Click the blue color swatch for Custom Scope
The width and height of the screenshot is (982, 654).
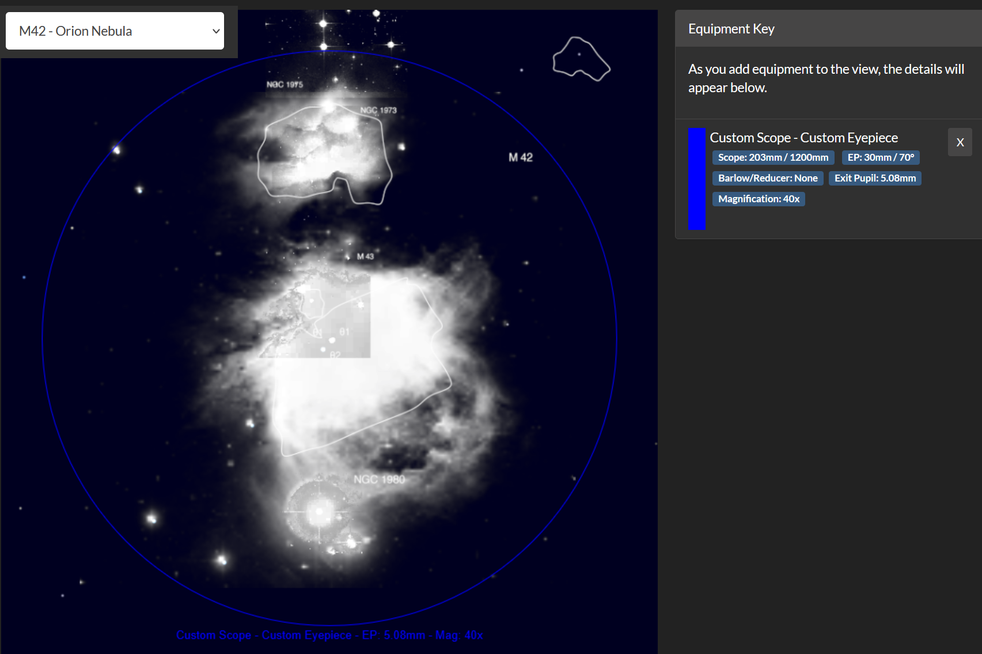(697, 179)
